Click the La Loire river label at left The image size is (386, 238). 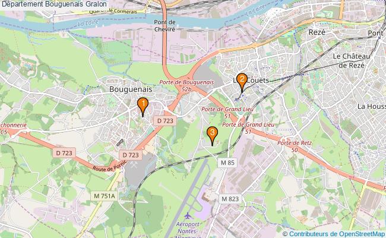[88, 23]
